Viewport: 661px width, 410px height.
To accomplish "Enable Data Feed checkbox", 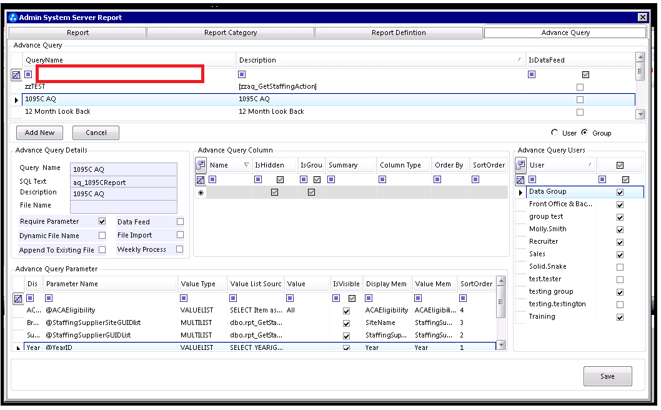I will [x=181, y=221].
